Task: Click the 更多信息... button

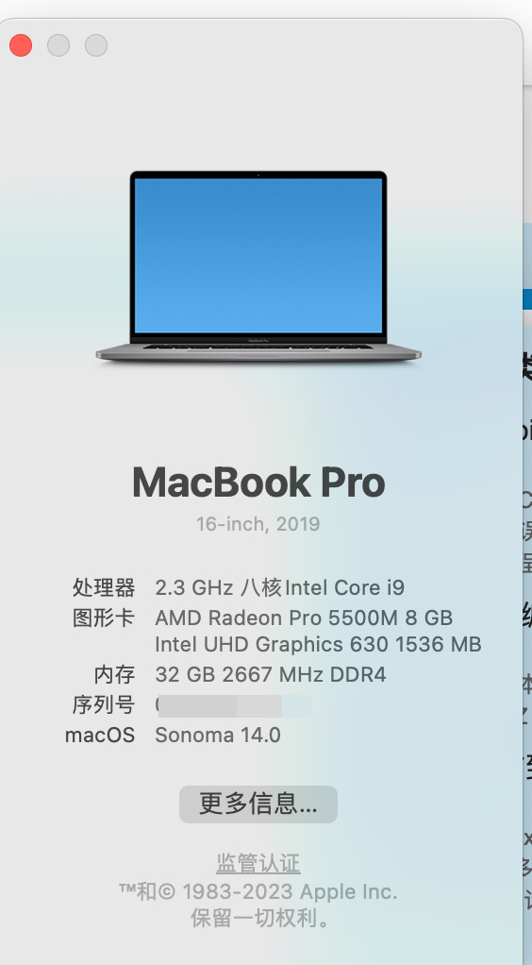Action: pyautogui.click(x=258, y=804)
